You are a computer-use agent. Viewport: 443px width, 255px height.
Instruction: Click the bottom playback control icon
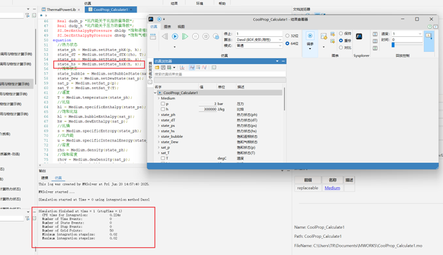tap(375, 48)
